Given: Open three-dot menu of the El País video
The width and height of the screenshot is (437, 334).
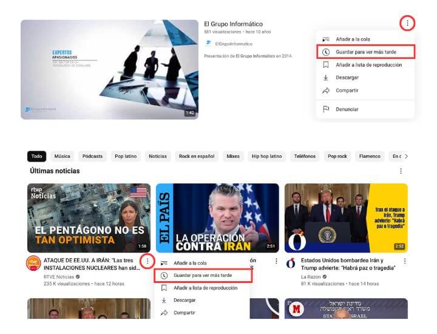Looking at the screenshot, I should (276, 261).
